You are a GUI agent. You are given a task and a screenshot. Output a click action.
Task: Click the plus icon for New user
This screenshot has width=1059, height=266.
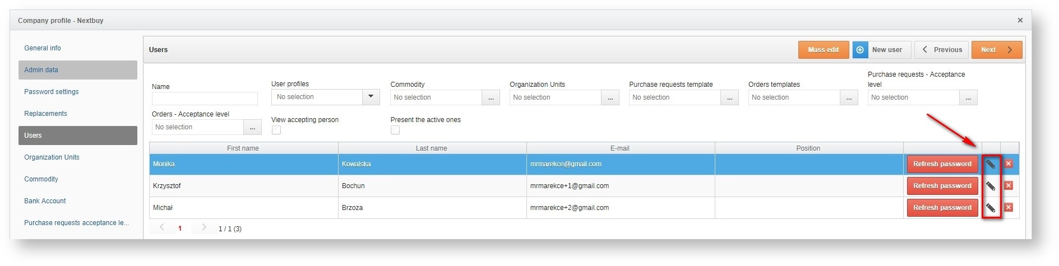click(x=860, y=50)
